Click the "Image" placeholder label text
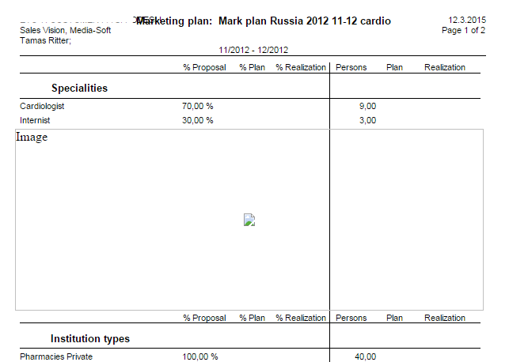Viewport: 509px width, 362px height. click(x=32, y=138)
